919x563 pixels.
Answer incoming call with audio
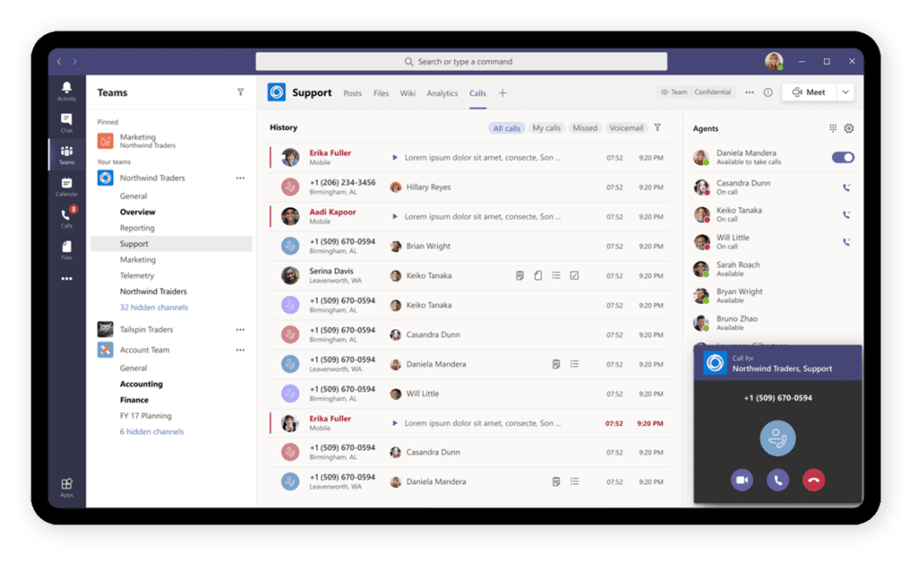(x=778, y=479)
